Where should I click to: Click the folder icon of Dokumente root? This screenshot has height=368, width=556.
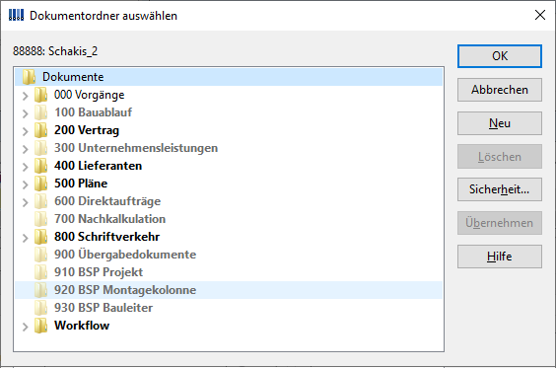point(29,77)
